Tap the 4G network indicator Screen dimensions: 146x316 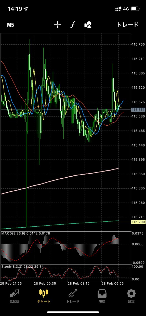[126, 9]
